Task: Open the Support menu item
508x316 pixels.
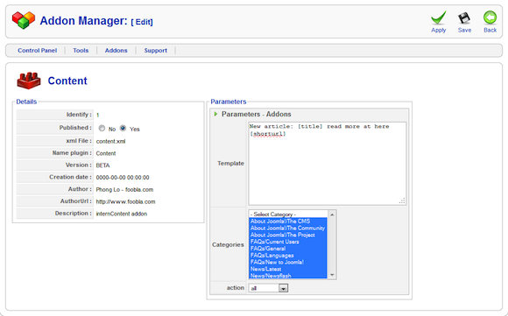Action: pos(156,51)
